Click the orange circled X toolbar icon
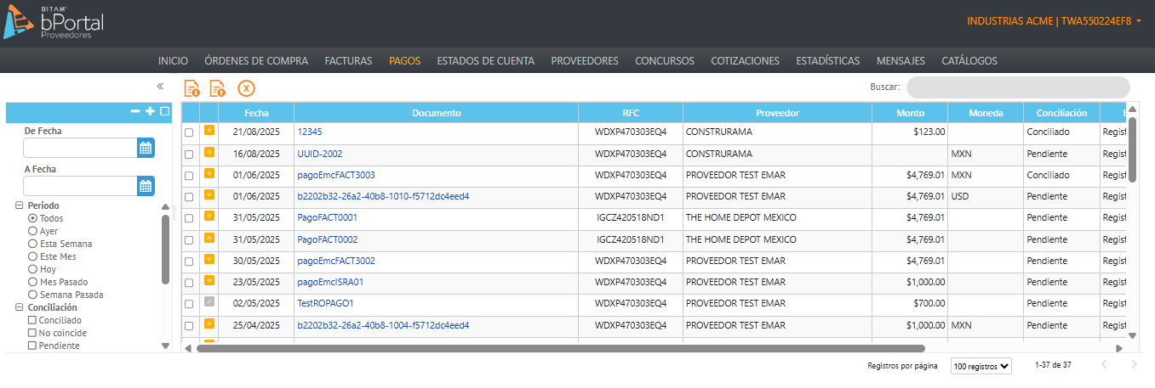1155x388 pixels. pos(246,88)
